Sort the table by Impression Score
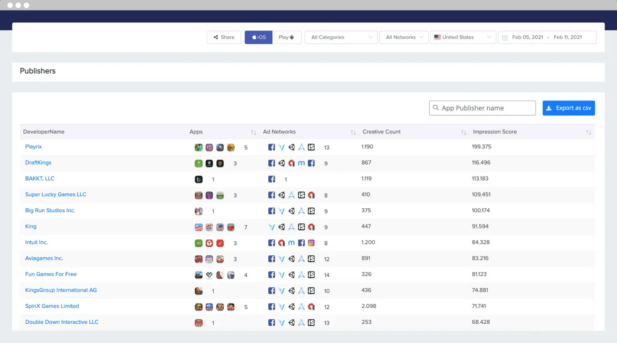 pyautogui.click(x=588, y=132)
